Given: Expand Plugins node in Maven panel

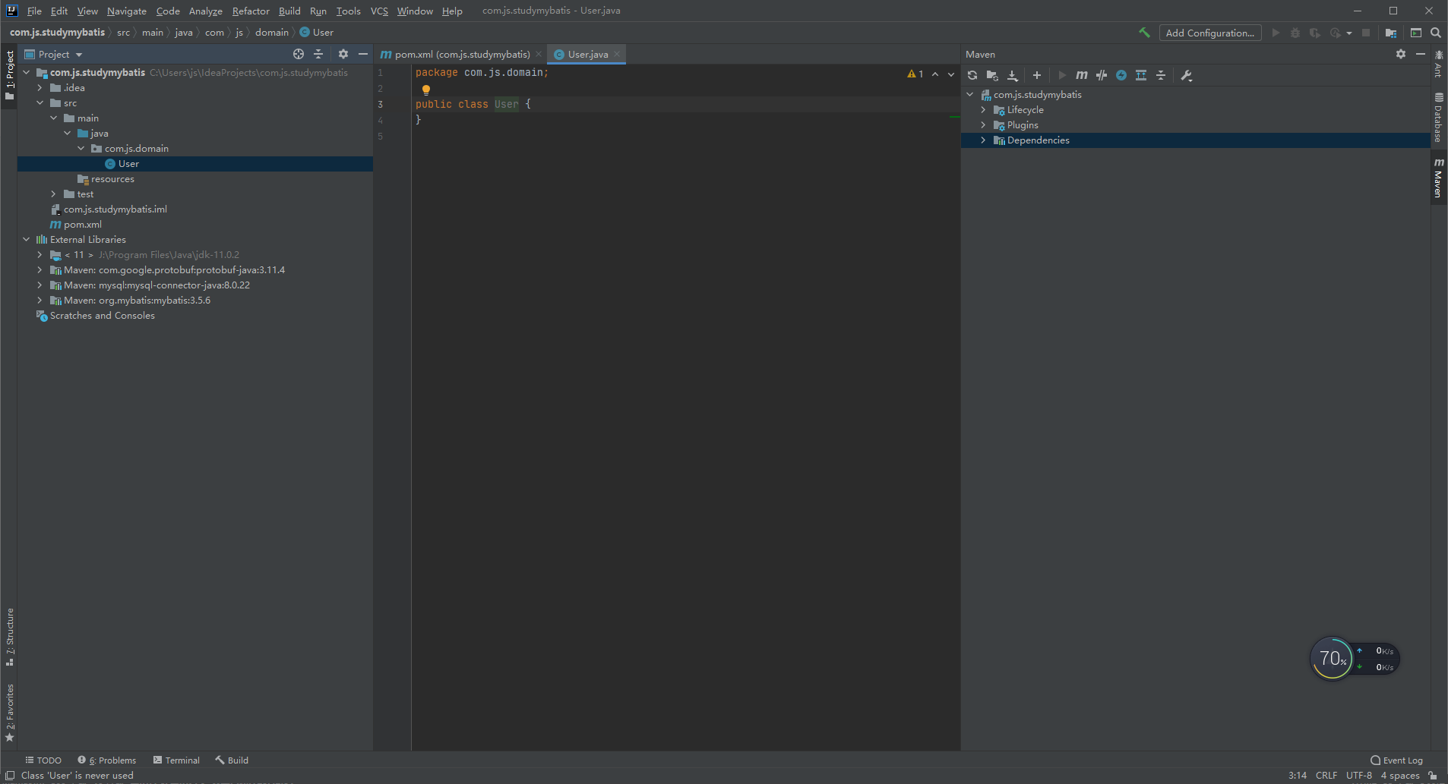Looking at the screenshot, I should pos(983,125).
